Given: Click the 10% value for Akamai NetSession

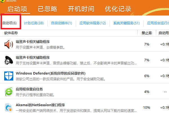Looking at the screenshot, I should click(146, 108).
